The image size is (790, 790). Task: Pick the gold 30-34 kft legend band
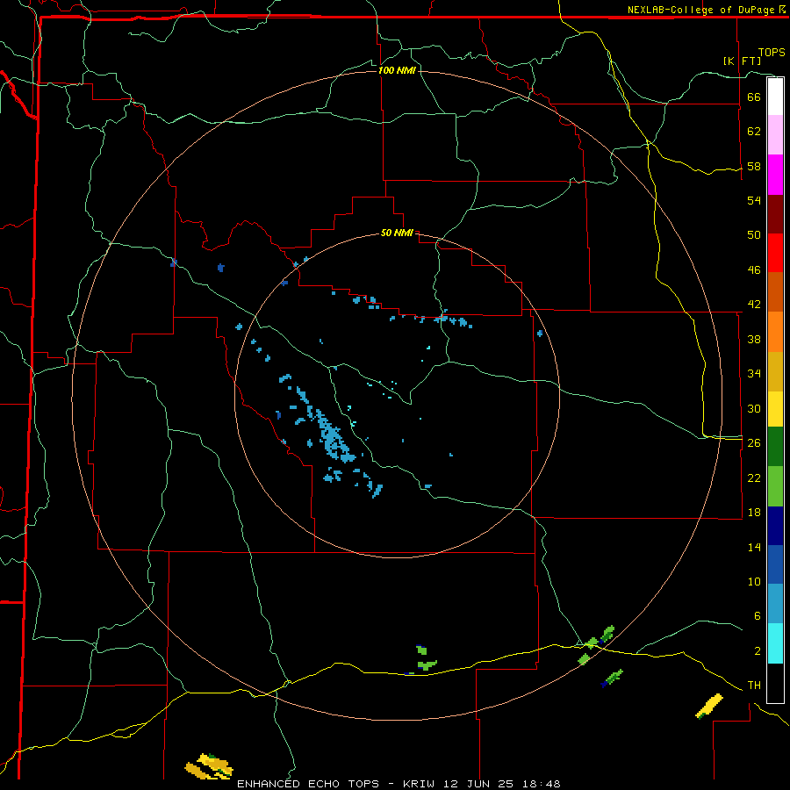pos(775,371)
